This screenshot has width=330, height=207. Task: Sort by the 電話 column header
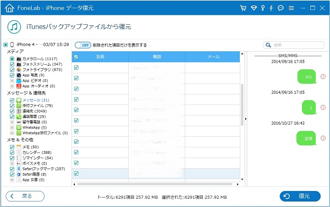[x=157, y=57]
